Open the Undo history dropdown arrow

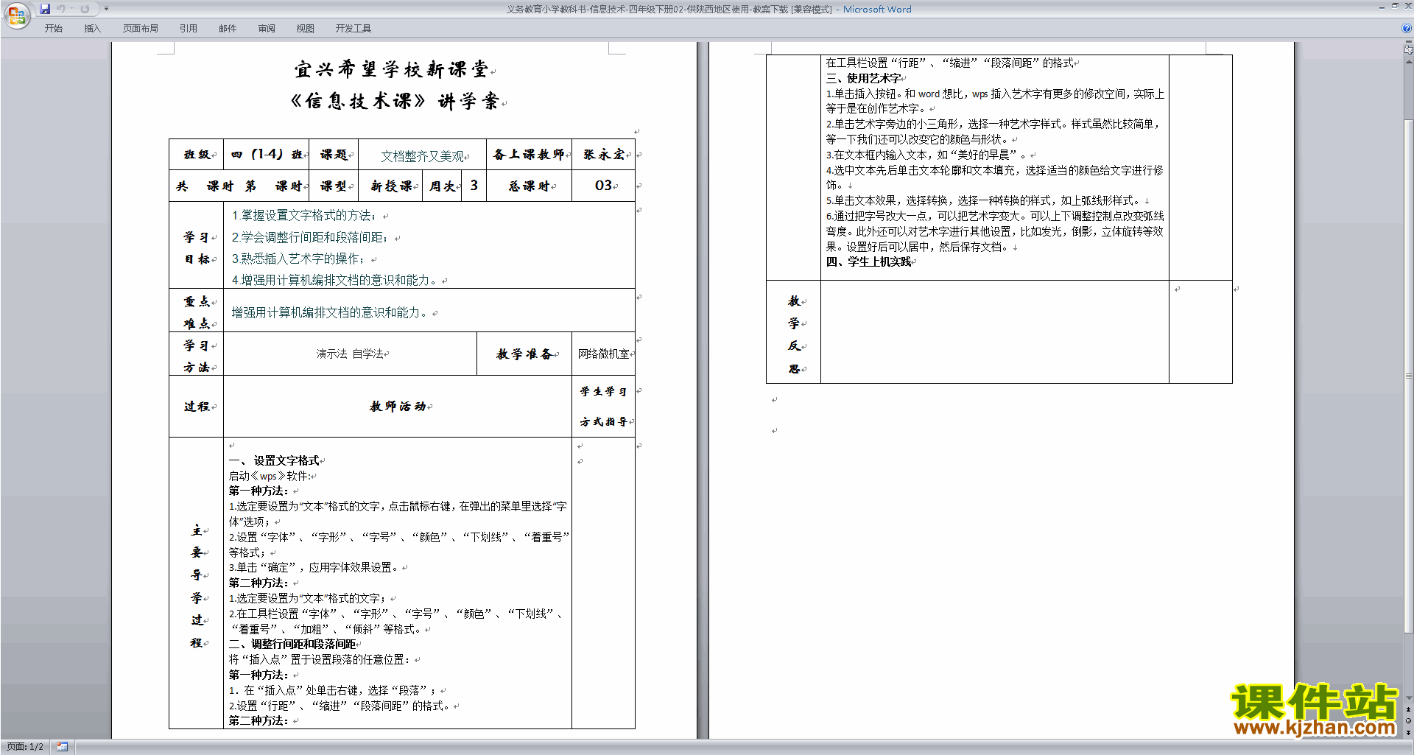[71, 9]
